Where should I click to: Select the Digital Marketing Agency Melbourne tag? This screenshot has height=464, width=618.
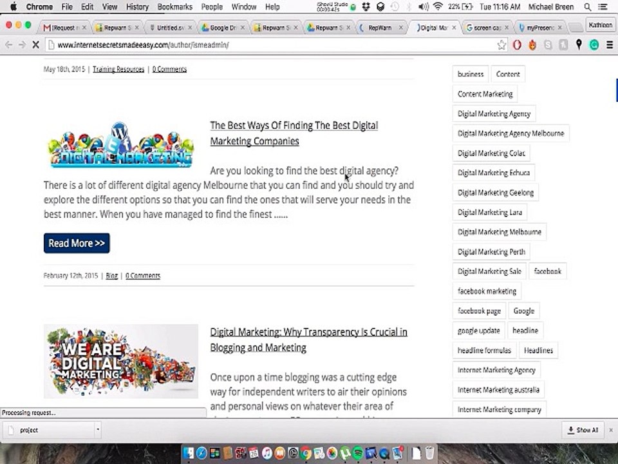pyautogui.click(x=510, y=133)
